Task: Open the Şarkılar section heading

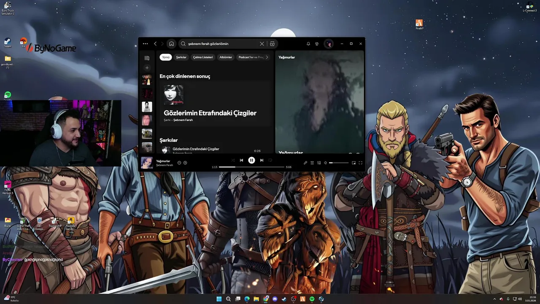Action: coord(168,140)
